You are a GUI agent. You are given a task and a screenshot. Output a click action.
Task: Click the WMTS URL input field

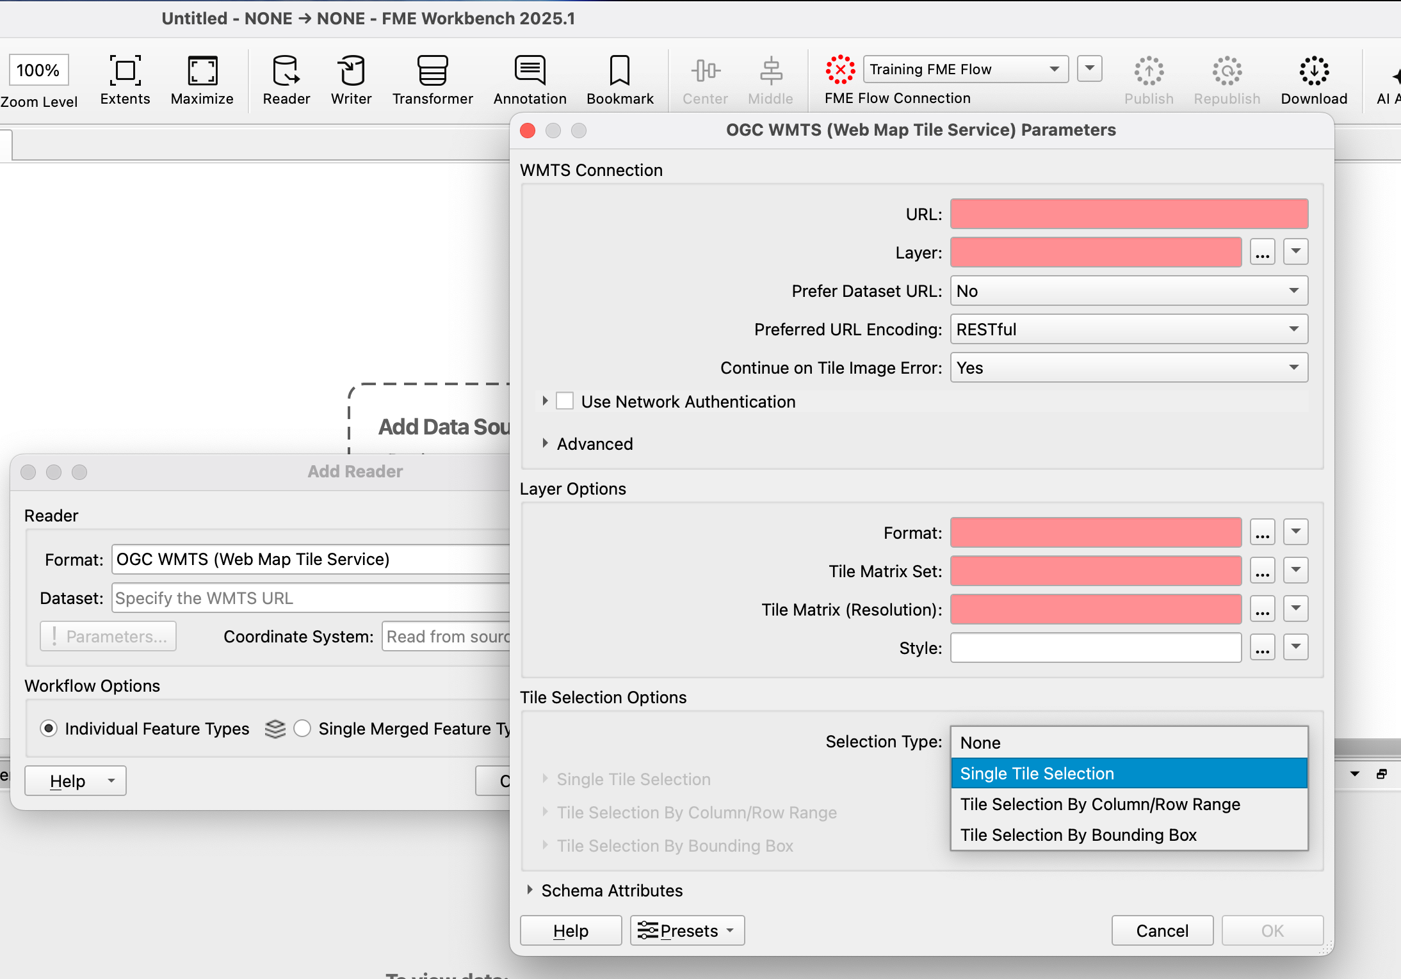pyautogui.click(x=1129, y=214)
